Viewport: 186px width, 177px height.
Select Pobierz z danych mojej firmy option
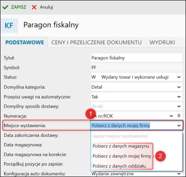(122, 156)
